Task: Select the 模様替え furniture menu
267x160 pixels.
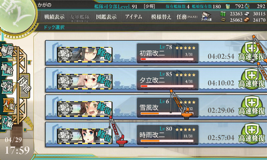Action: tap(161, 17)
